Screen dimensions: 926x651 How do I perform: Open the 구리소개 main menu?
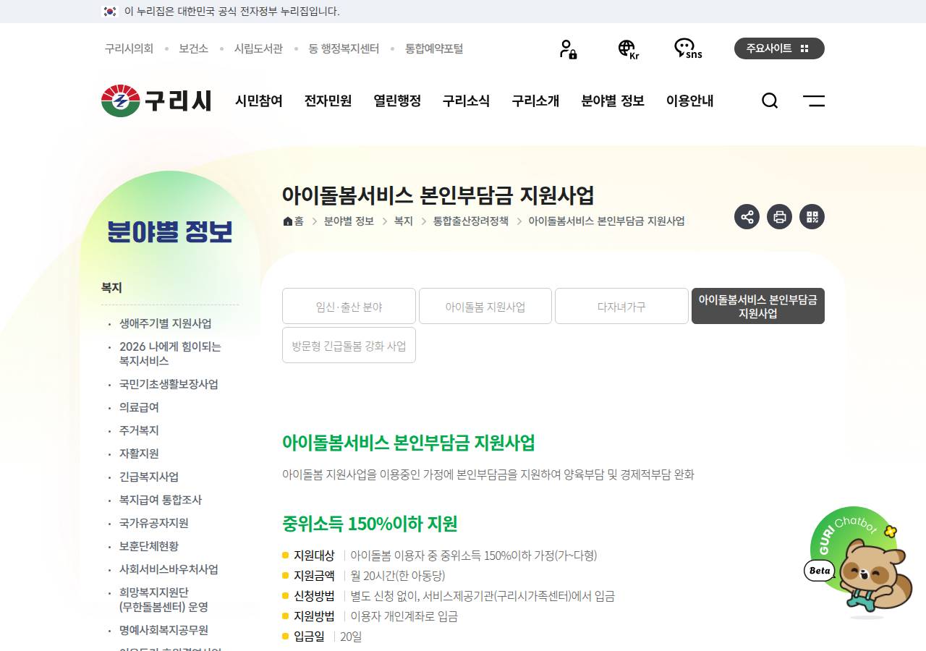(x=535, y=101)
